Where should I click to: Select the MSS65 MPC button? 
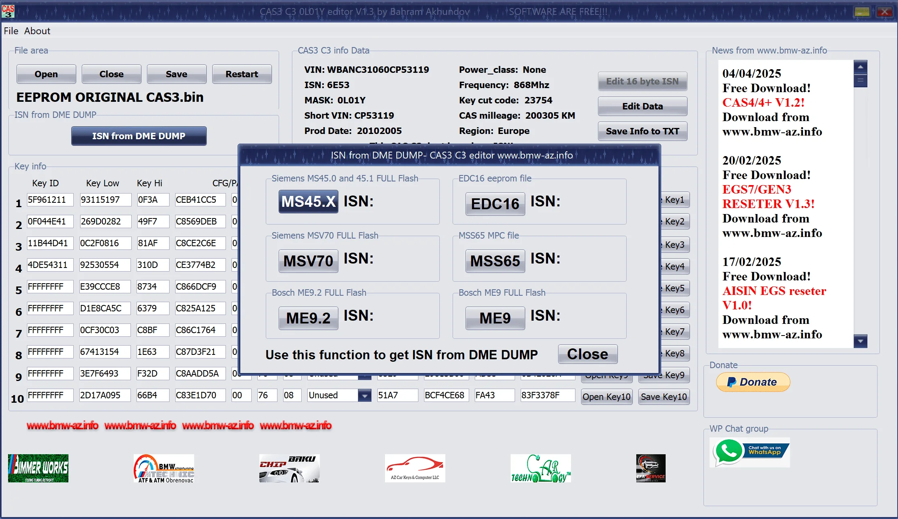click(x=495, y=261)
